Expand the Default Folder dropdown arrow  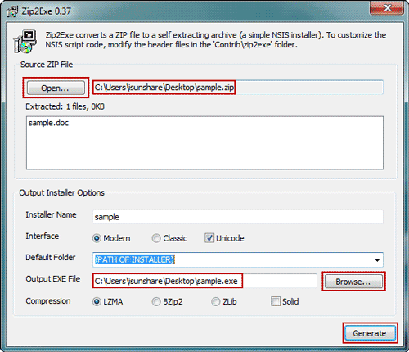pos(377,260)
